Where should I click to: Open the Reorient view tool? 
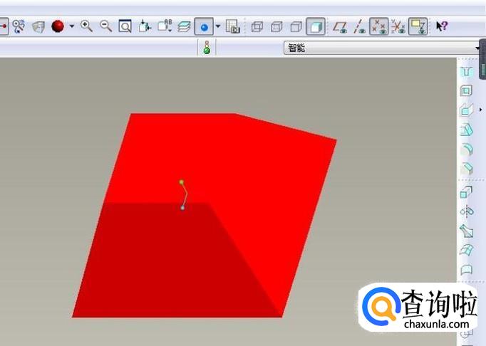[145, 26]
